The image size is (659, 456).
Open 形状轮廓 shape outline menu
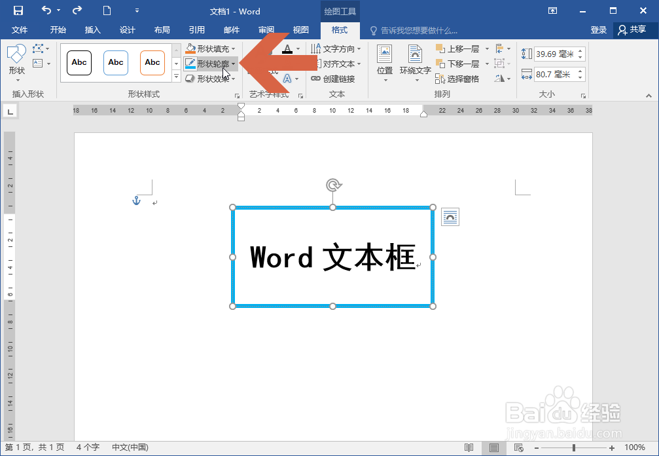[x=211, y=64]
